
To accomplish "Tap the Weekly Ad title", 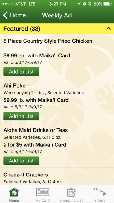I will point(57,15).
